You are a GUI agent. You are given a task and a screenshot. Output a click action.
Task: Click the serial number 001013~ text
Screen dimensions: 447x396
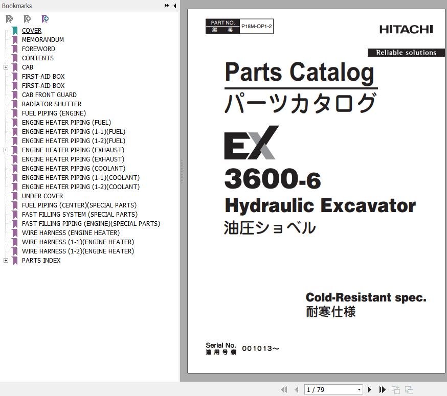point(260,348)
